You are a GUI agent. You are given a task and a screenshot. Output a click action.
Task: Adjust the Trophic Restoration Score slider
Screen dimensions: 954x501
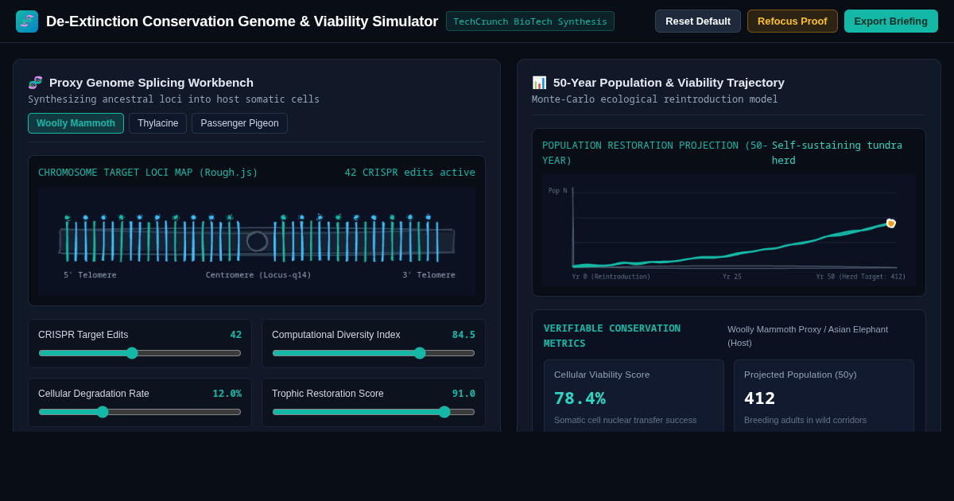point(374,412)
